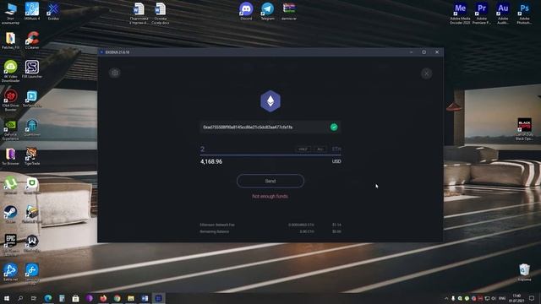Screen dimensions: 541x304
Task: Open the Battle.net shortcut
Action: 10,272
